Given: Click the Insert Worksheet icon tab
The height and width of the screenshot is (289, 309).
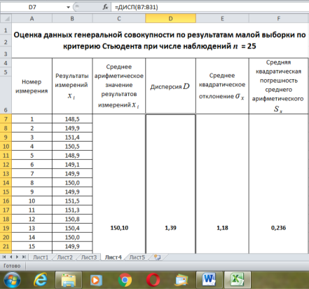Looking at the screenshot, I should (158, 257).
